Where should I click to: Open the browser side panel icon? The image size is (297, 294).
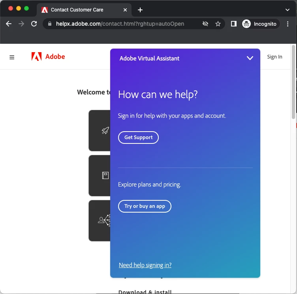(234, 24)
